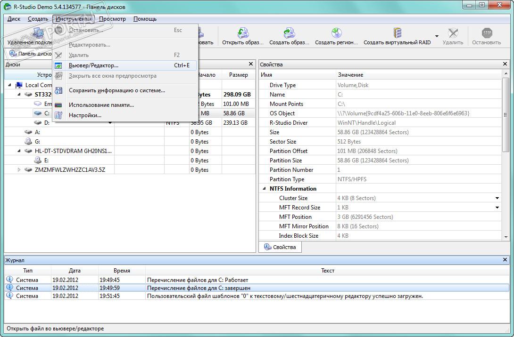
Task: Open the Помощь menu
Action: click(145, 19)
